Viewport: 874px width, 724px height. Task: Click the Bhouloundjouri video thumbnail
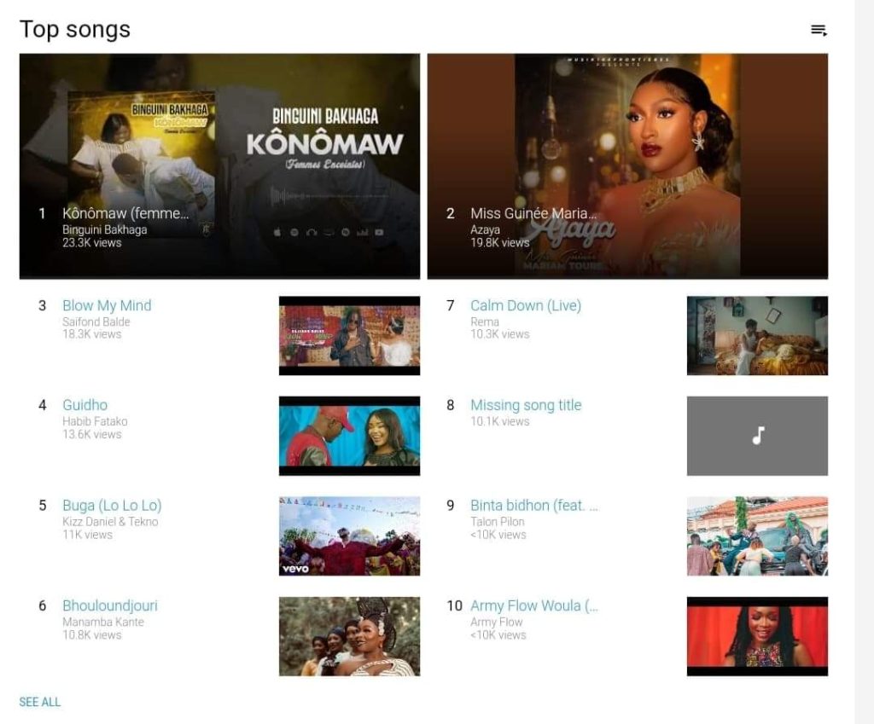coord(349,636)
